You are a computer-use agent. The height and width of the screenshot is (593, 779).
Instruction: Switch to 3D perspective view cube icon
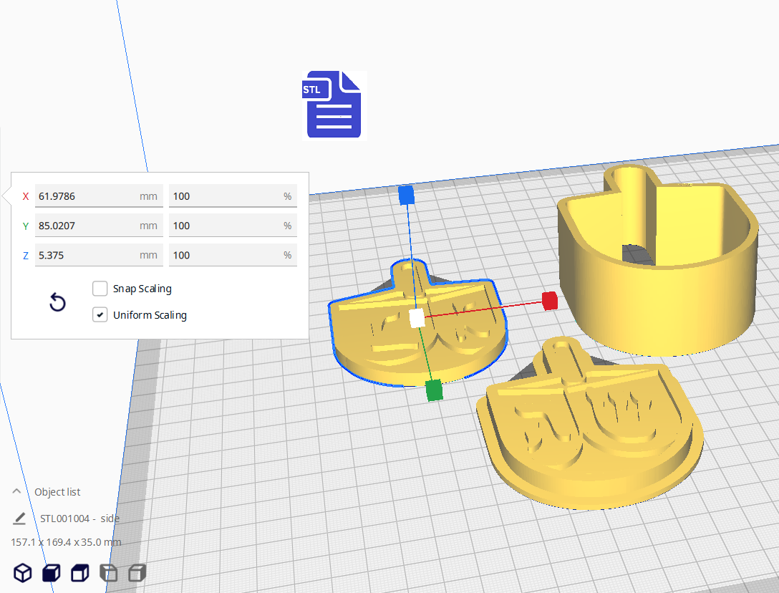(23, 573)
